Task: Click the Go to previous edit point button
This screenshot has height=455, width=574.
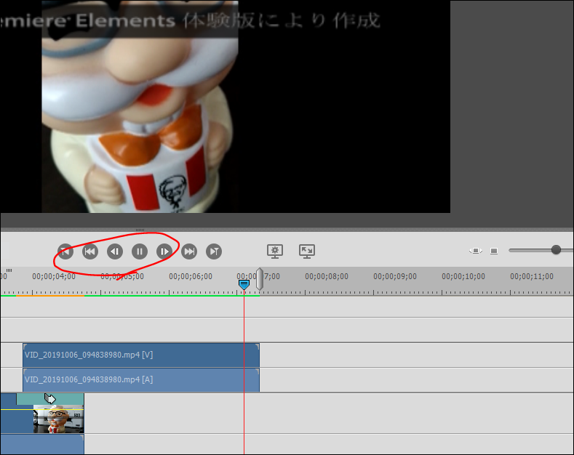Action: 65,251
